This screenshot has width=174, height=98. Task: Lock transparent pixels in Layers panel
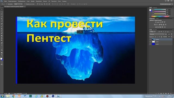[156, 37]
